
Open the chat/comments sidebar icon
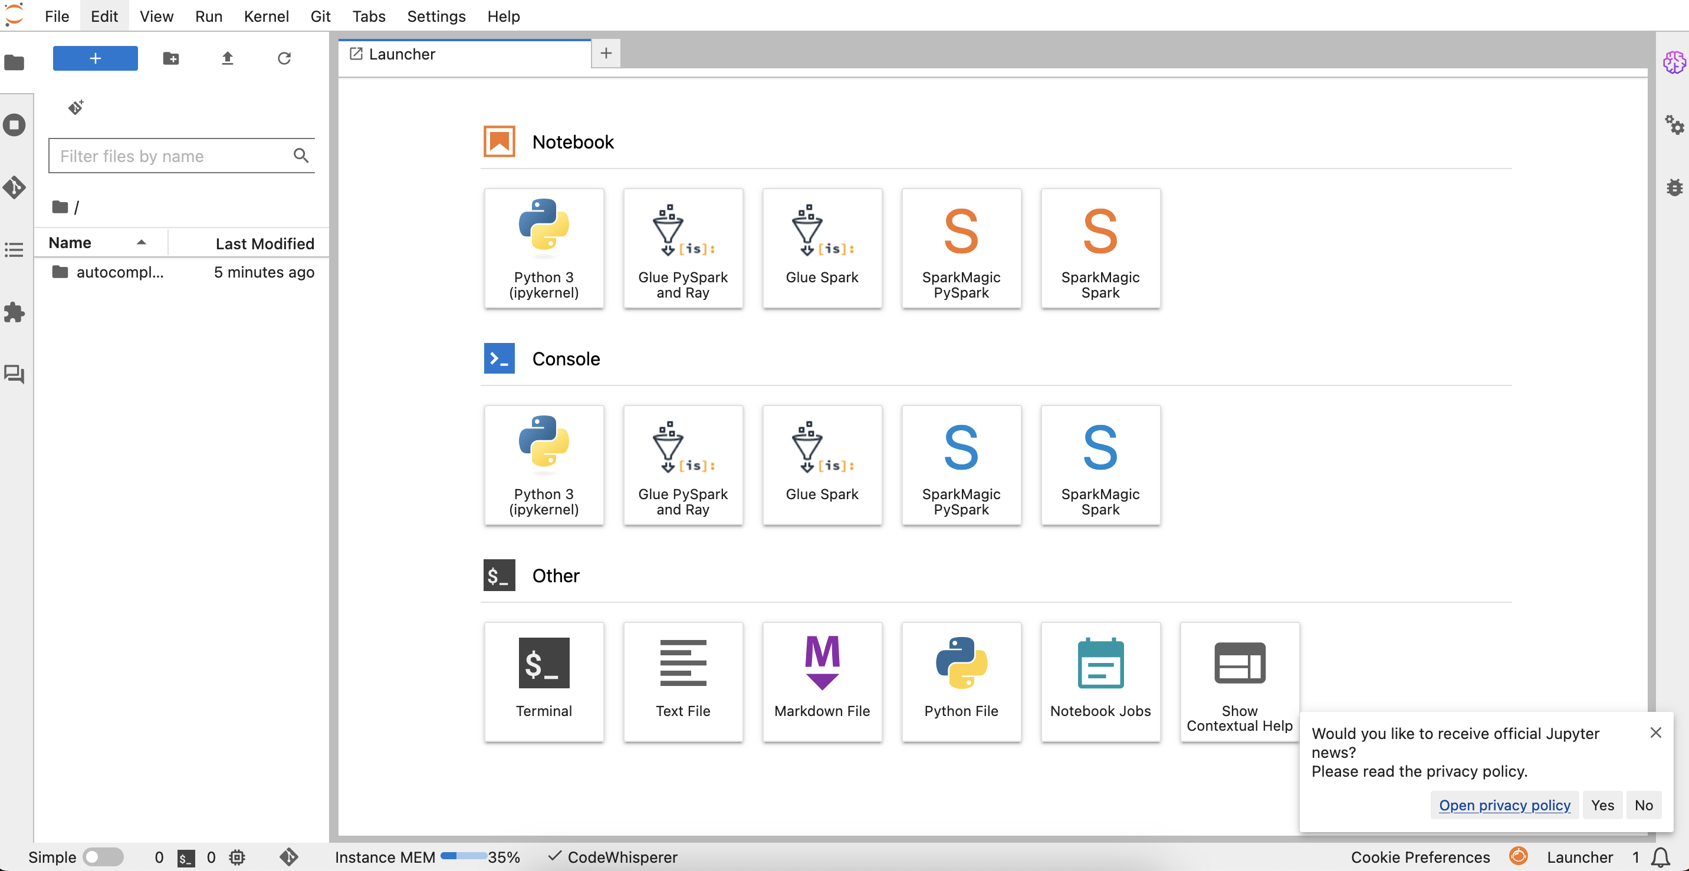click(x=14, y=374)
